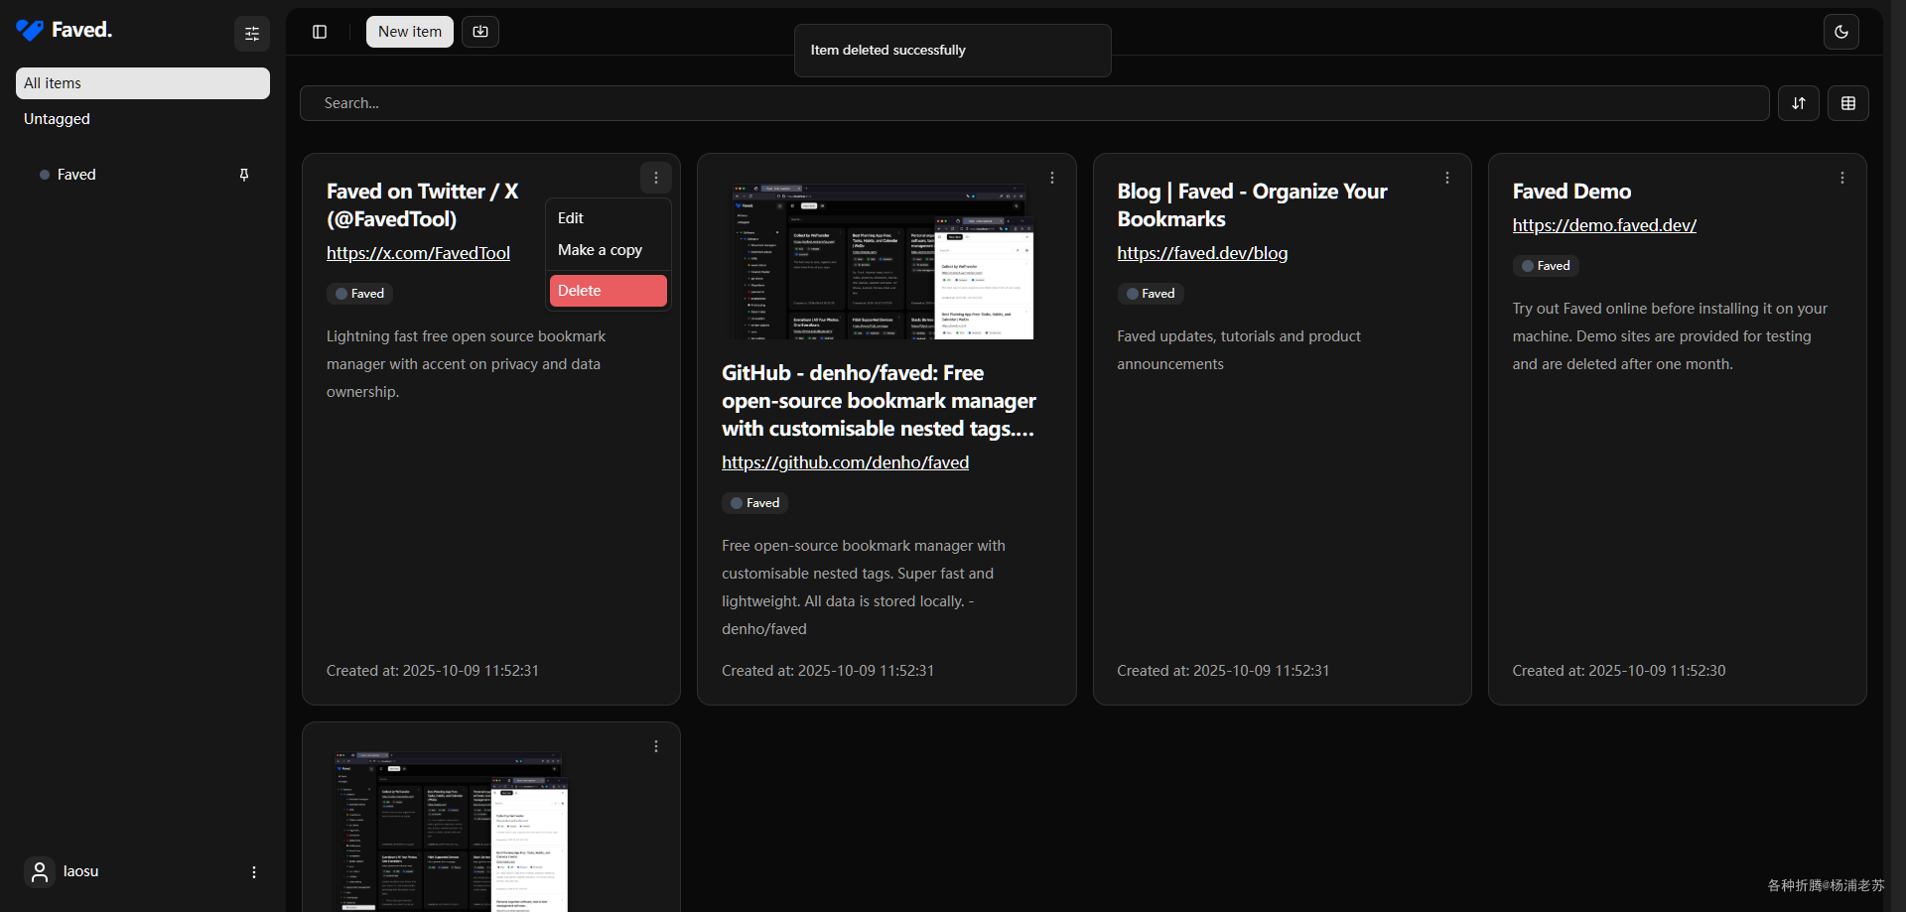Choose Make a copy from context menu

(608, 250)
